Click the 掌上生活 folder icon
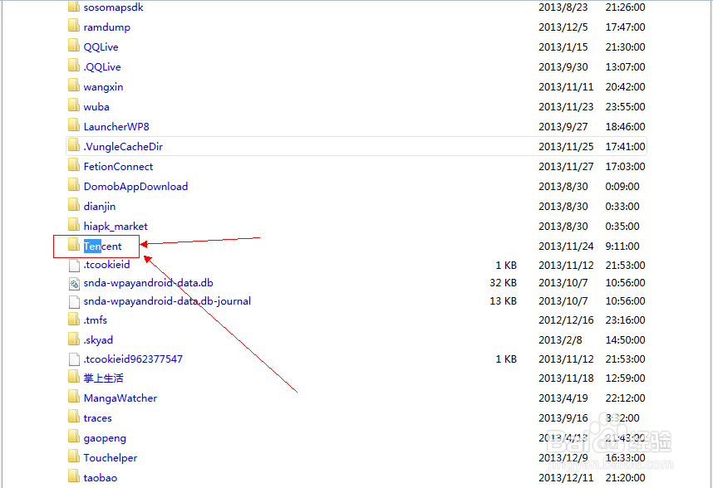The width and height of the screenshot is (713, 488). coord(74,376)
